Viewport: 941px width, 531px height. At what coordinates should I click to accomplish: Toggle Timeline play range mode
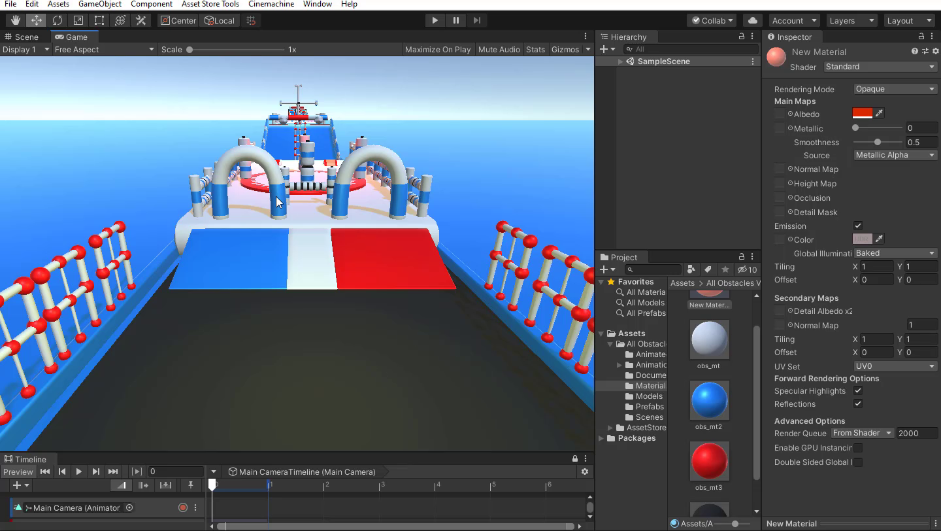(137, 471)
